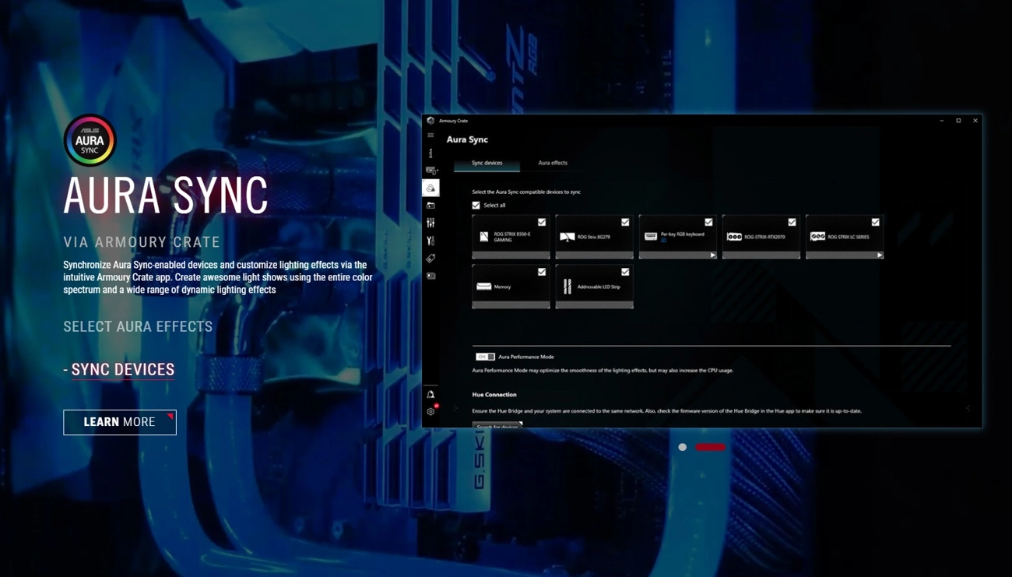The image size is (1012, 577).
Task: Click the white carousel dot indicator
Action: 683,447
